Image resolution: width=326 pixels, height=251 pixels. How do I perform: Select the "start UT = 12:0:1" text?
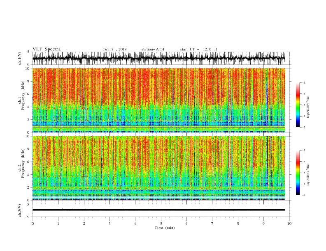[x=199, y=49]
